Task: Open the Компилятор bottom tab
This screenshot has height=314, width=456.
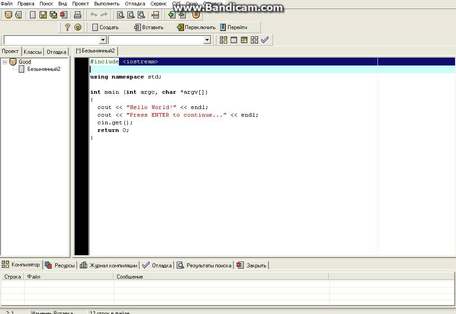Action: (21, 265)
